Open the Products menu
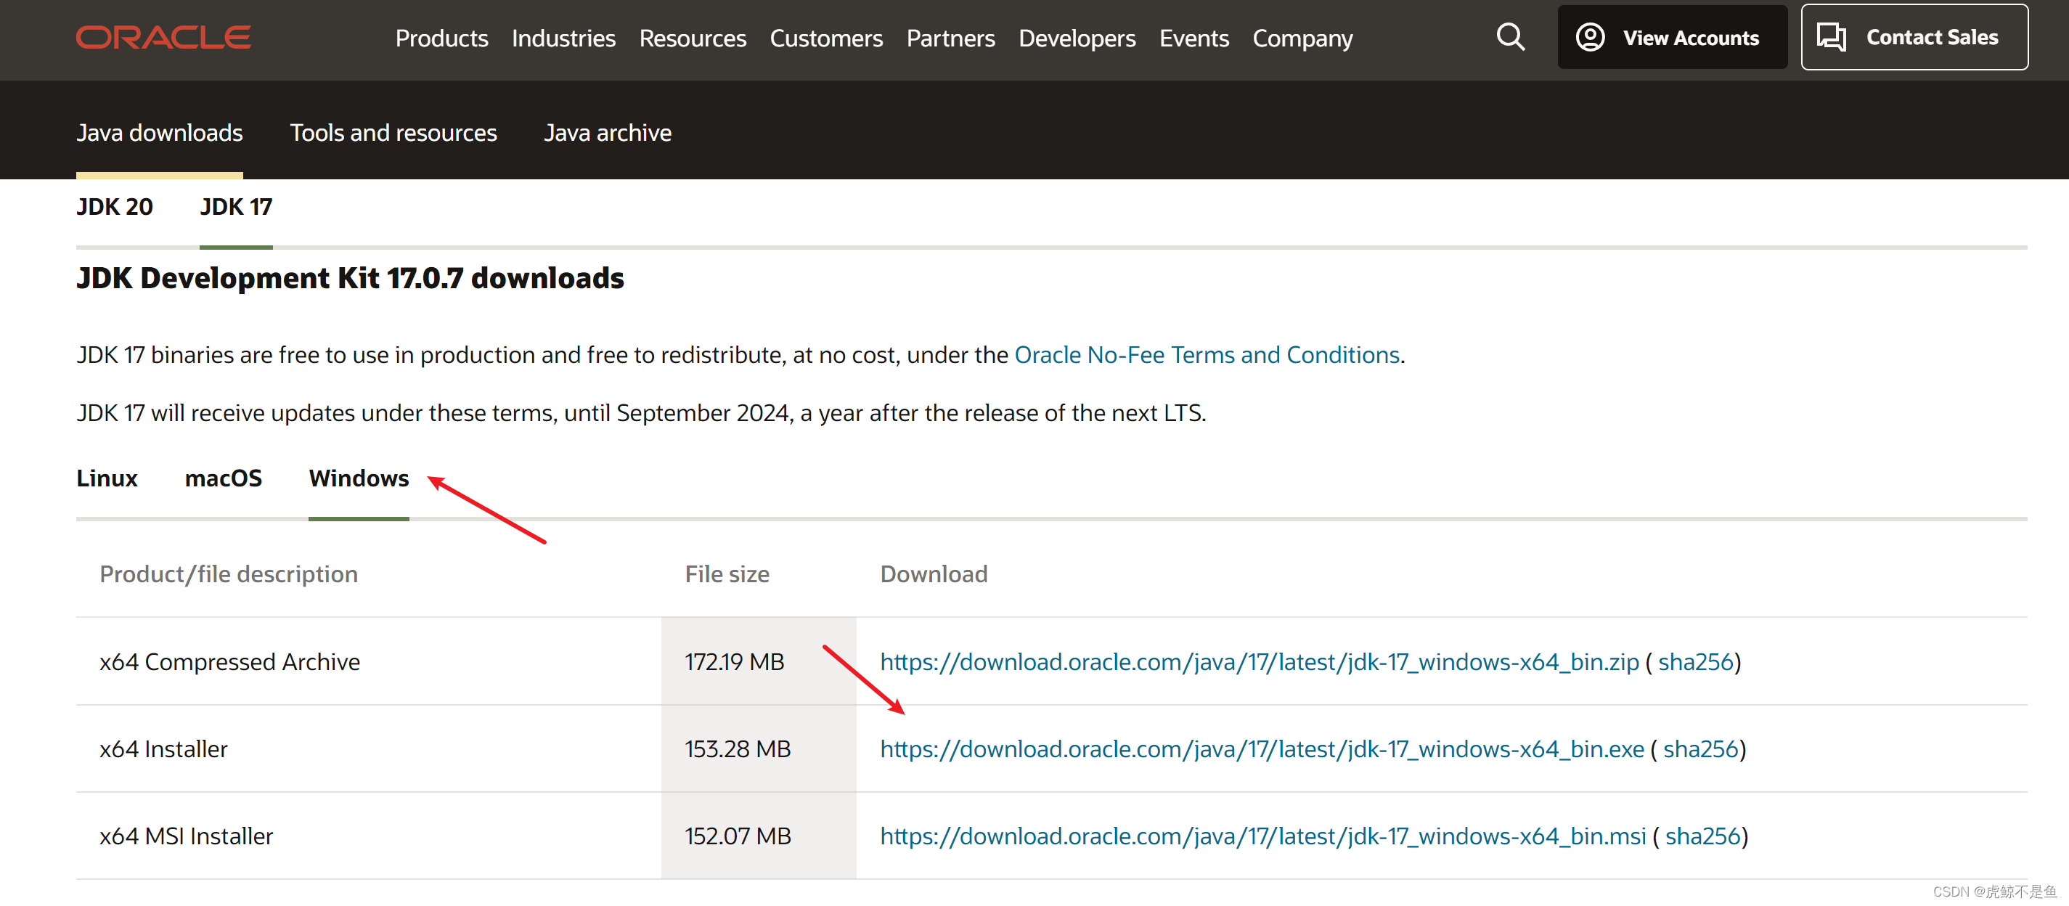The image size is (2069, 906). [442, 38]
